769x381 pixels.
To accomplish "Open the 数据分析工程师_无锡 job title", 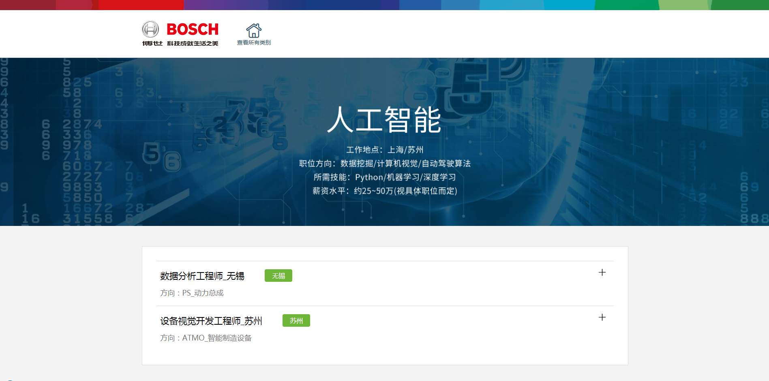I will pos(202,276).
